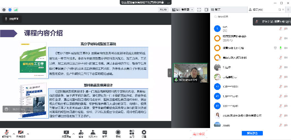Image resolution: width=291 pixels, height=140 pixels.
Task: Expand video options arrow beside camera
Action: [x=28, y=133]
